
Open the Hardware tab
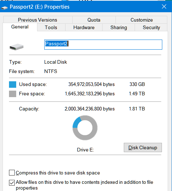coord(84,27)
